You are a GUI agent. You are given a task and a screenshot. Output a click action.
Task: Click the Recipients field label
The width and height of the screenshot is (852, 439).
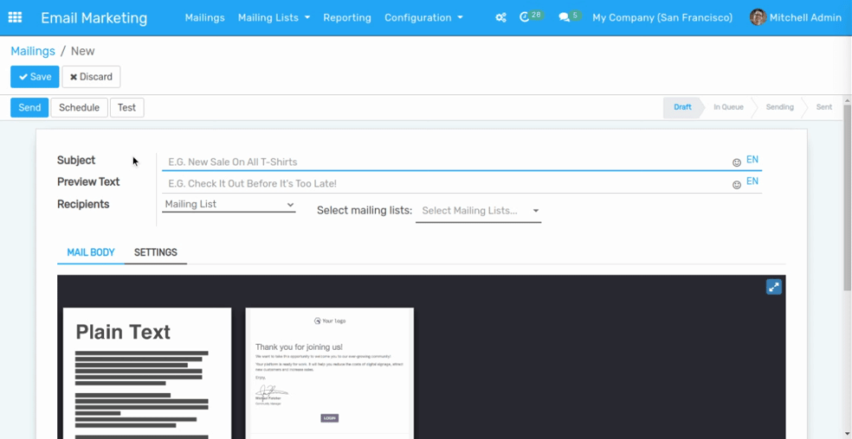83,205
